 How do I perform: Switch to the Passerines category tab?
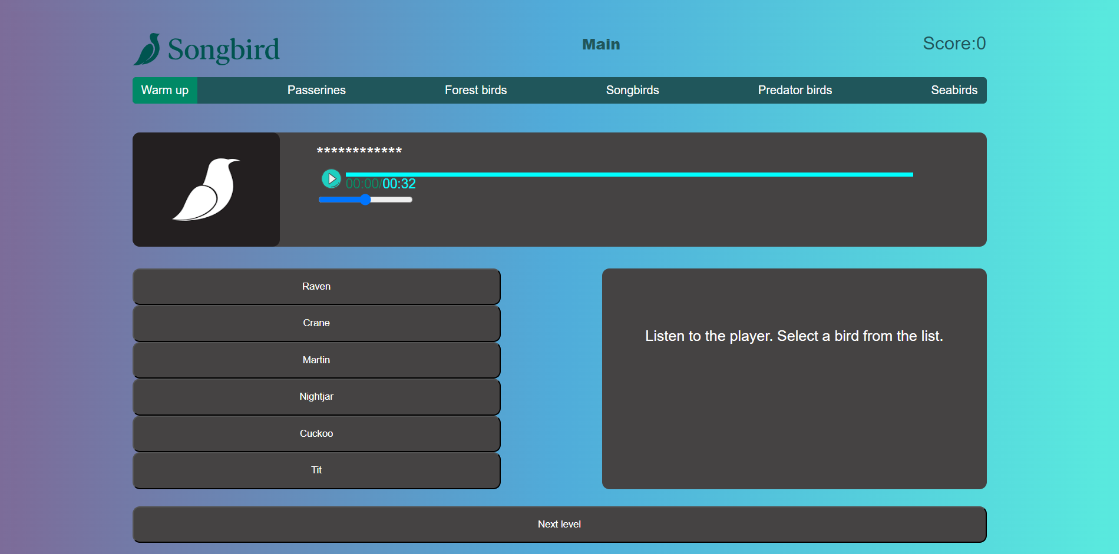[316, 90]
